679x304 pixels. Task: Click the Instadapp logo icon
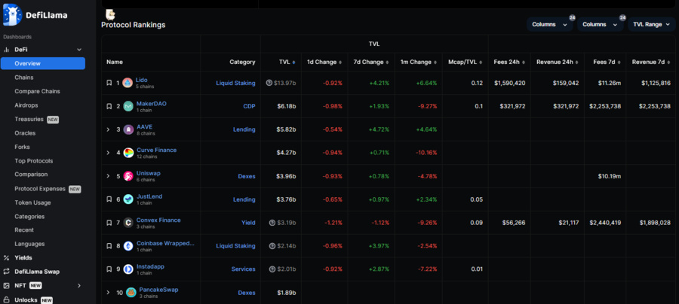pos(128,269)
